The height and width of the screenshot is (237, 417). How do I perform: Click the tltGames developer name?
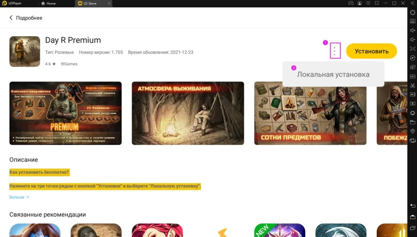(69, 64)
